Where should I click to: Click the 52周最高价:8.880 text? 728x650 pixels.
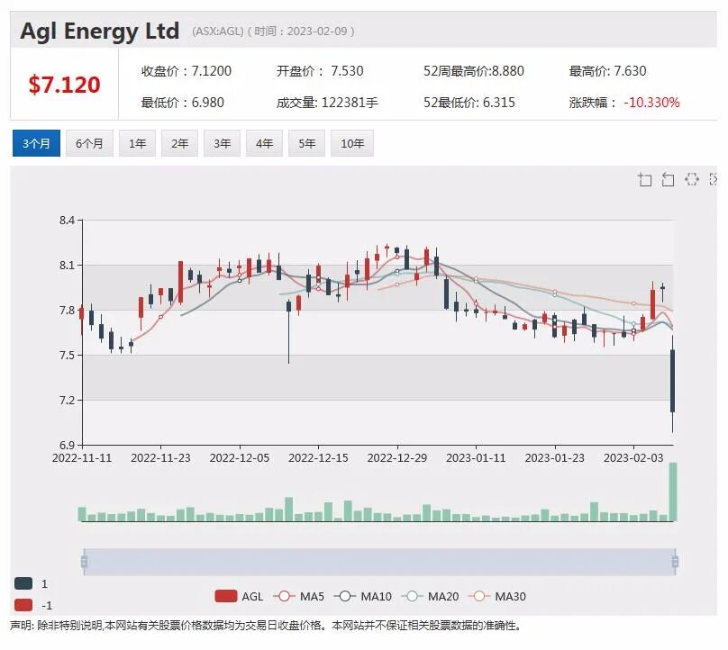(x=474, y=71)
